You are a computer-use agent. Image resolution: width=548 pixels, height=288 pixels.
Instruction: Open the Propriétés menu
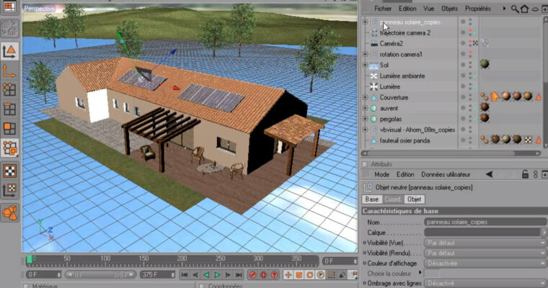click(478, 9)
